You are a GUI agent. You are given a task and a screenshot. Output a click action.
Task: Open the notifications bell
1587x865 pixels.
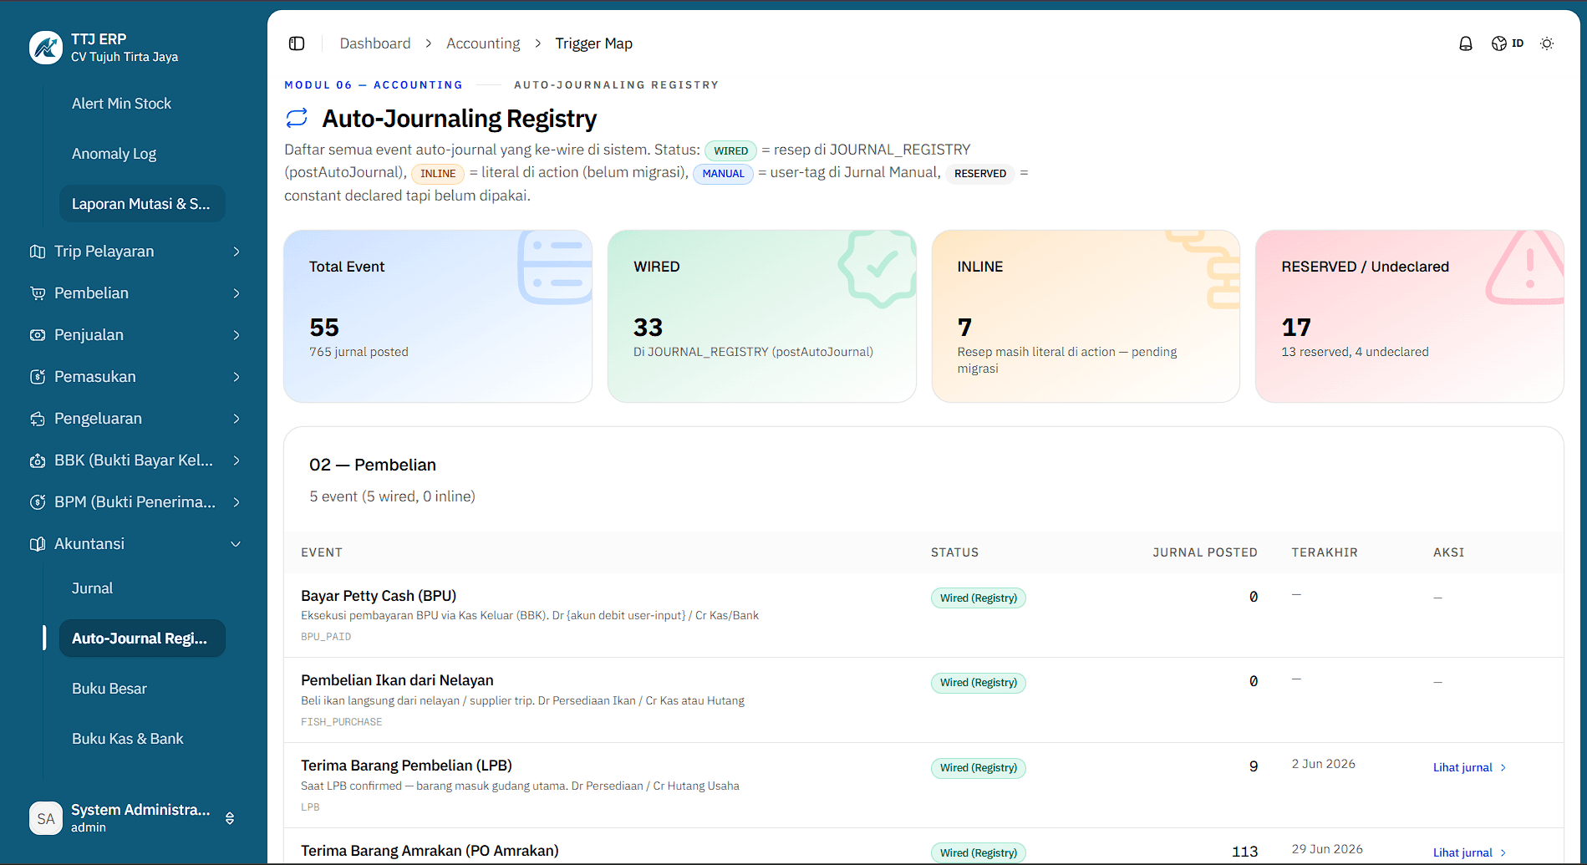point(1465,43)
